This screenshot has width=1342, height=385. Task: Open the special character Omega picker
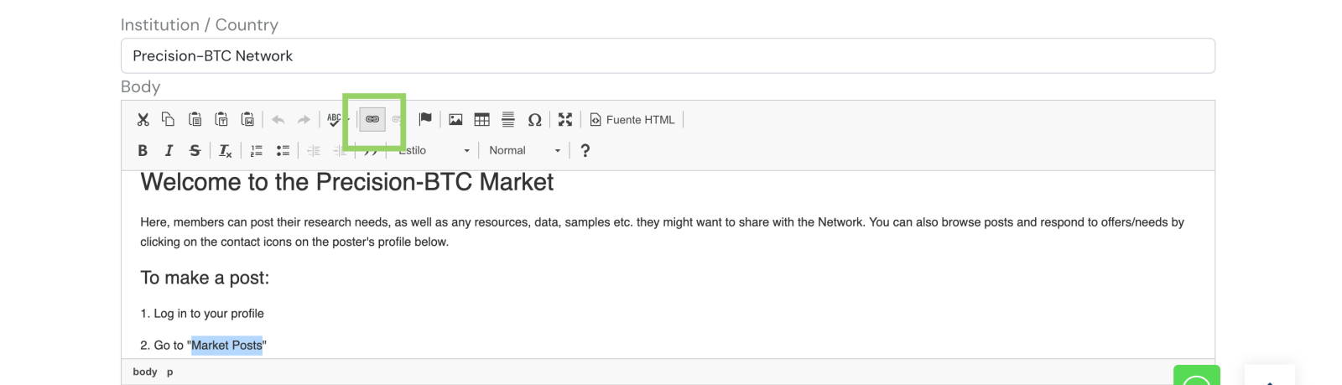pyautogui.click(x=534, y=120)
